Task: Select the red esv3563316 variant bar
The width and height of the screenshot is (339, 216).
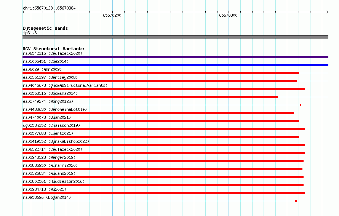Action: [150, 97]
